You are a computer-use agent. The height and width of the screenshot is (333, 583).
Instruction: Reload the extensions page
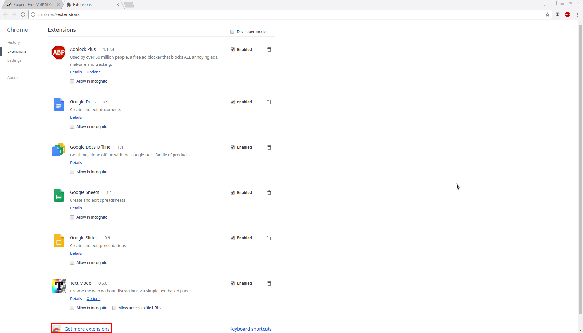coord(23,14)
